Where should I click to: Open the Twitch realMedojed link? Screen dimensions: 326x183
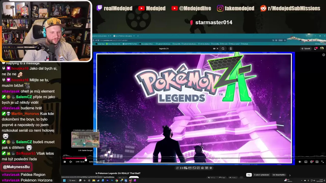tap(115, 8)
